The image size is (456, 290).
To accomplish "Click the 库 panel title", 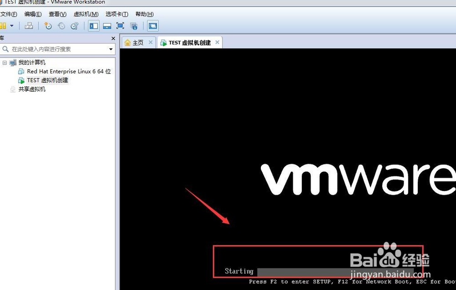I will 2,38.
